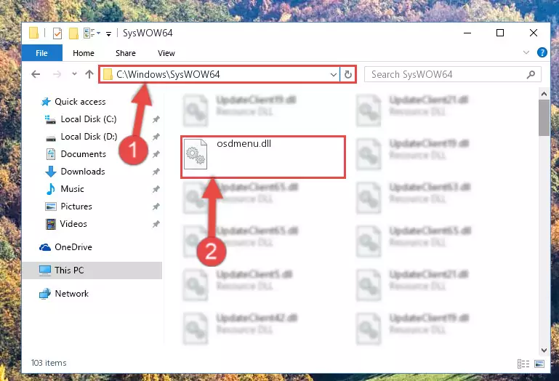Image resolution: width=559 pixels, height=381 pixels.
Task: Click the pin icon next to Pictures
Action: [156, 206]
